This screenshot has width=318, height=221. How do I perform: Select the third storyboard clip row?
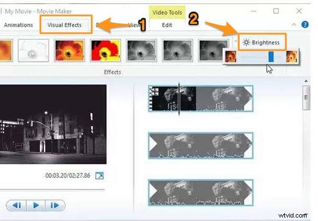click(201, 192)
